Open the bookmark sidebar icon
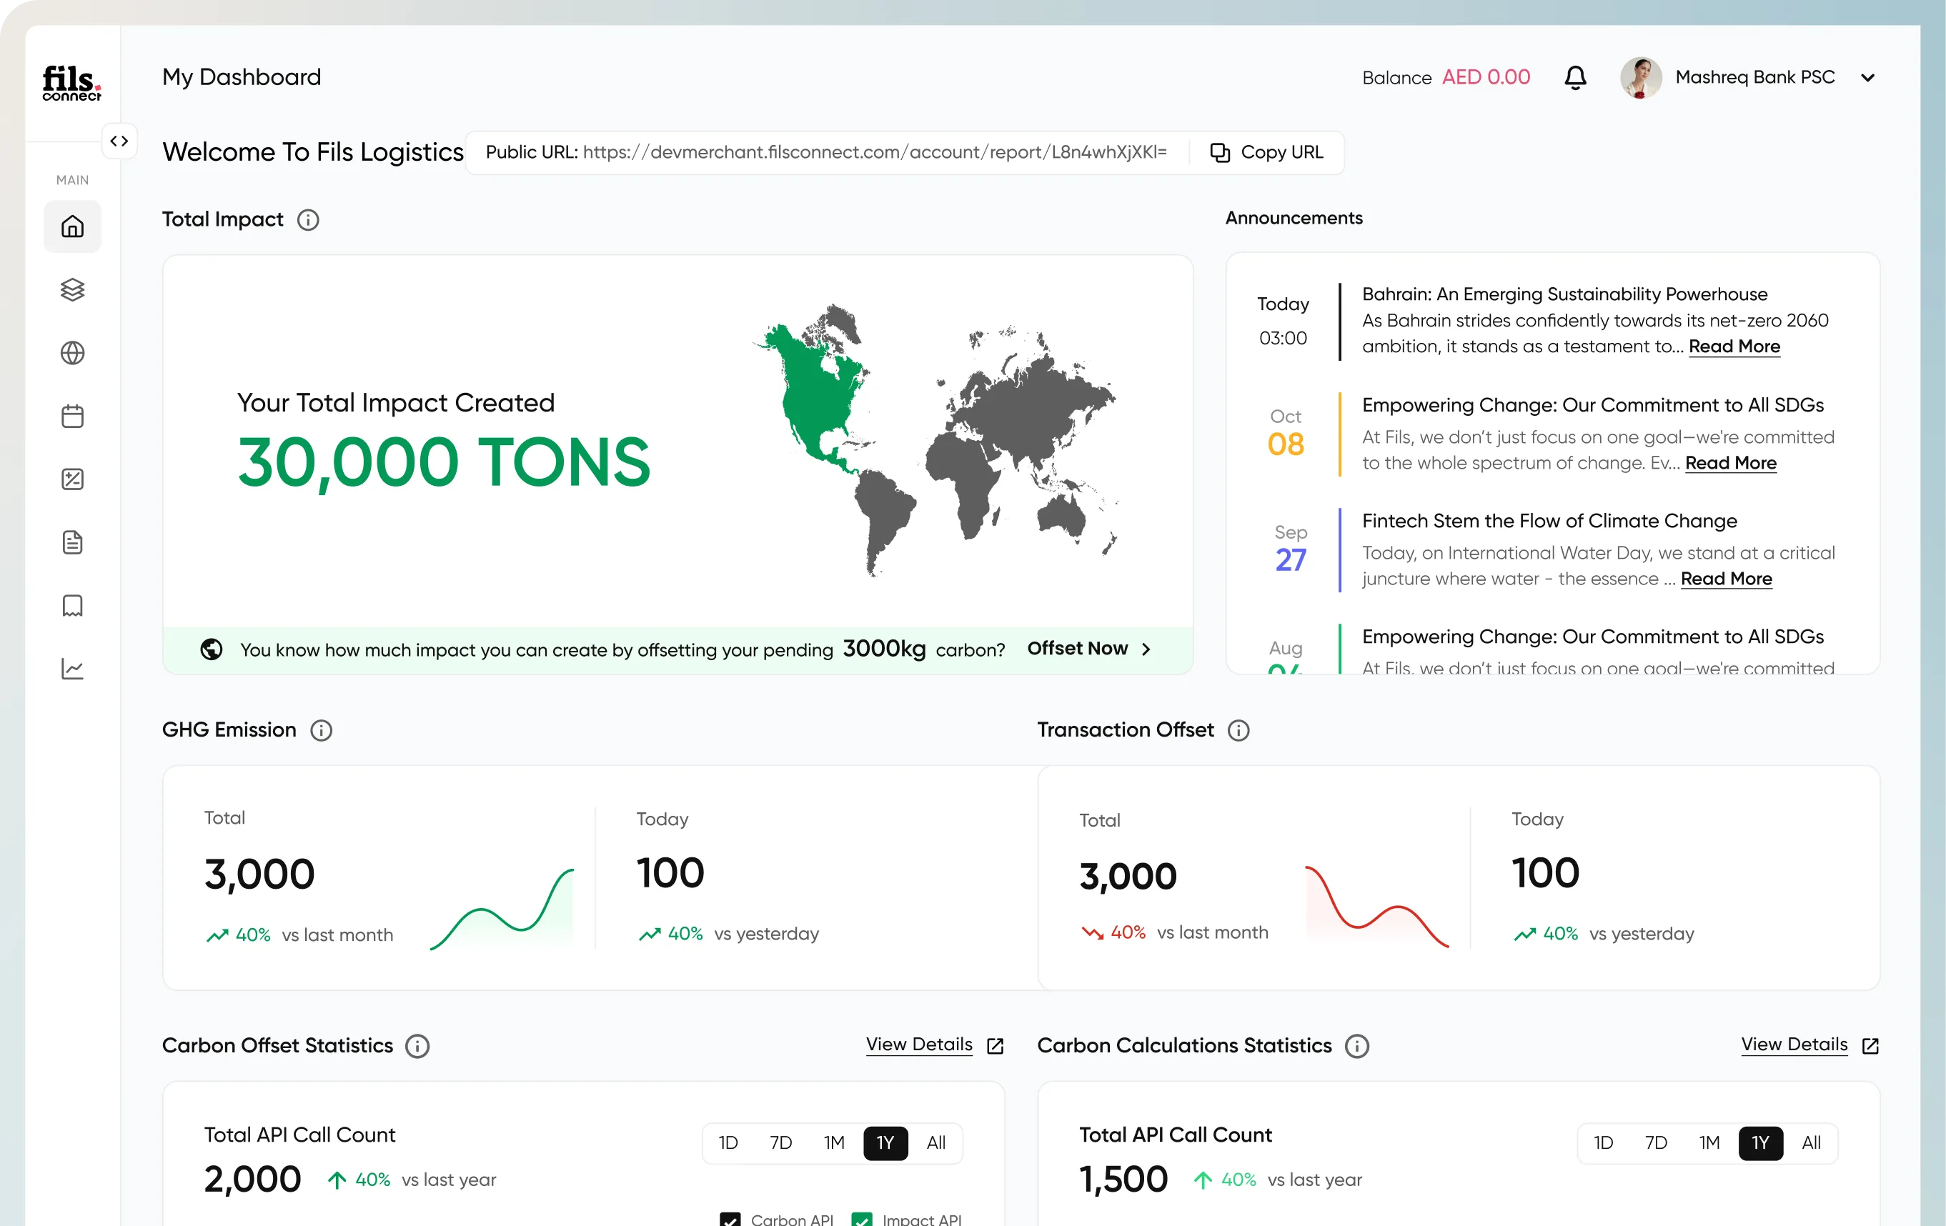 (x=72, y=606)
